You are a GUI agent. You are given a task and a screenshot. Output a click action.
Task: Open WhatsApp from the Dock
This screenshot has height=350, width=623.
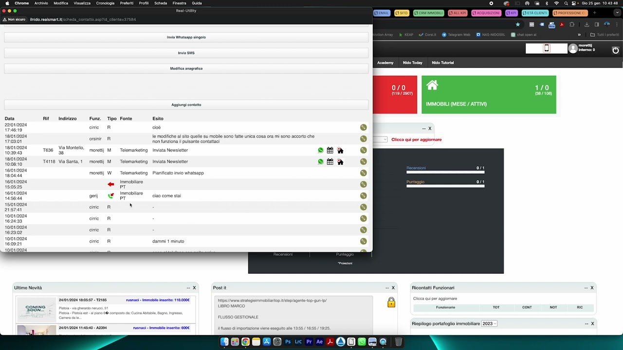362,342
